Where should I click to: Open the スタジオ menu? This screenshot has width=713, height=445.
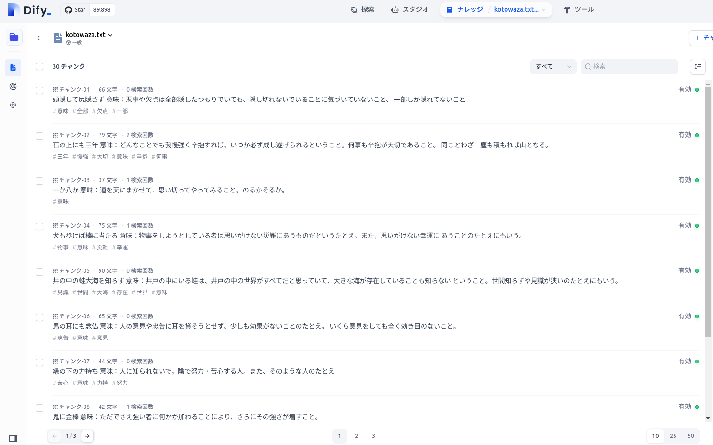pos(410,9)
